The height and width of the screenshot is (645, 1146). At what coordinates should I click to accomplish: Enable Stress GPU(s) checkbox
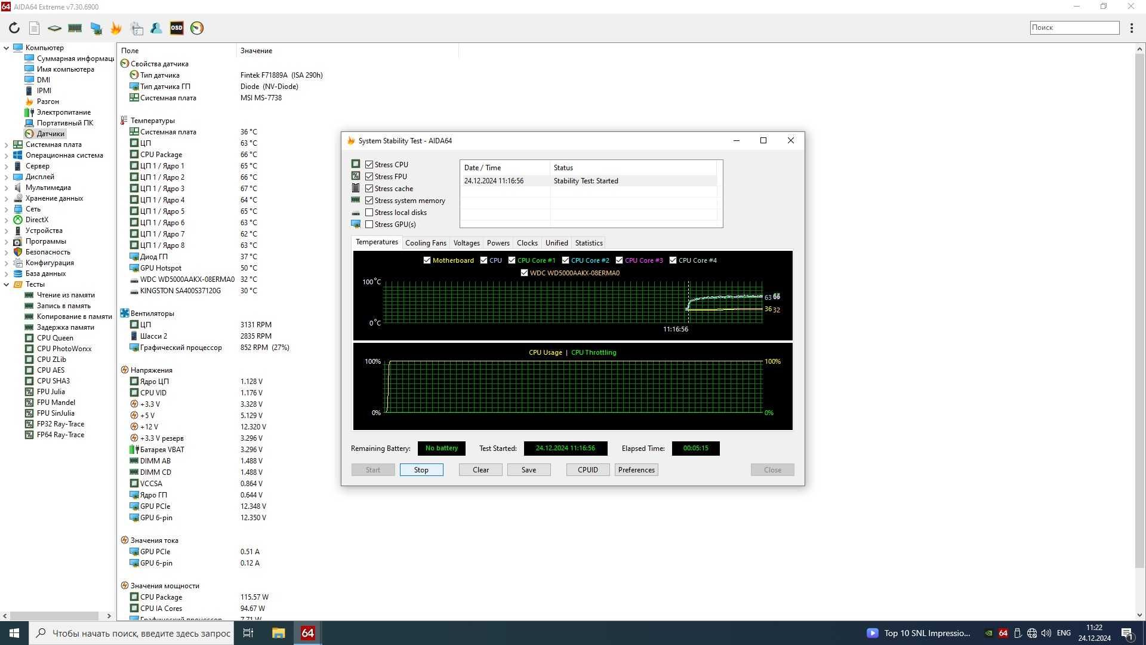[369, 225]
